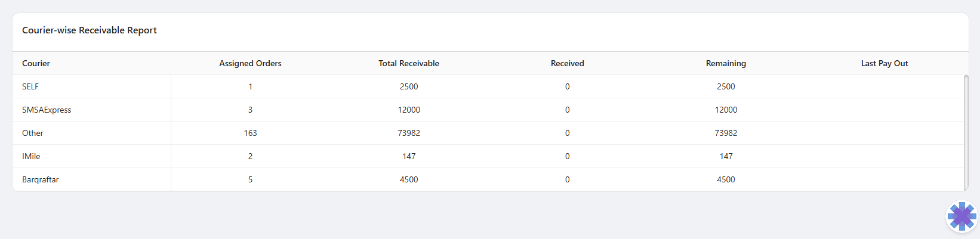Click the Total Receivable column header
Image resolution: width=980 pixels, height=239 pixels.
coord(409,63)
